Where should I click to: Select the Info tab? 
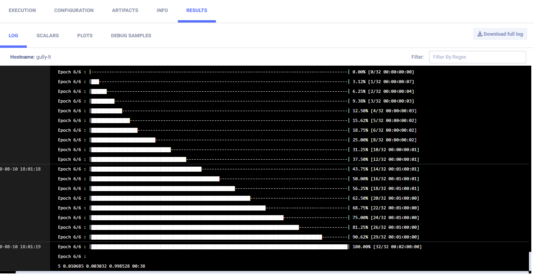pyautogui.click(x=162, y=10)
